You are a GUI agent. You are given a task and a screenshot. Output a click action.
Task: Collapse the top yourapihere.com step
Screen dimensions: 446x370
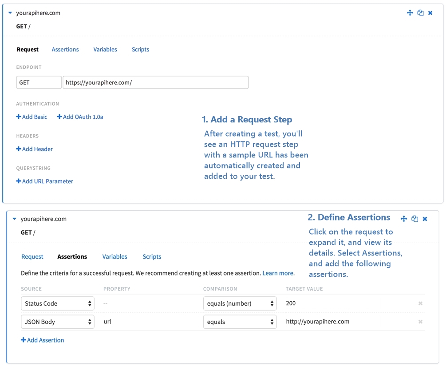click(x=10, y=13)
